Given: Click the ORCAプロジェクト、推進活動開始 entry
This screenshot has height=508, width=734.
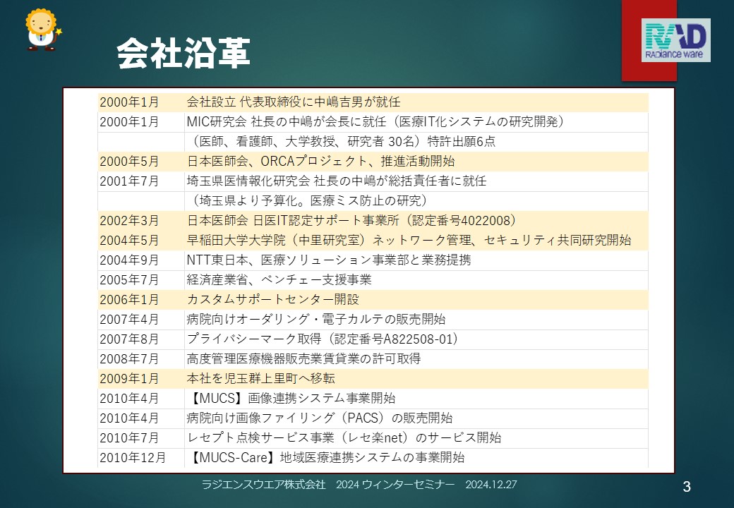Looking at the screenshot, I should pos(320,162).
